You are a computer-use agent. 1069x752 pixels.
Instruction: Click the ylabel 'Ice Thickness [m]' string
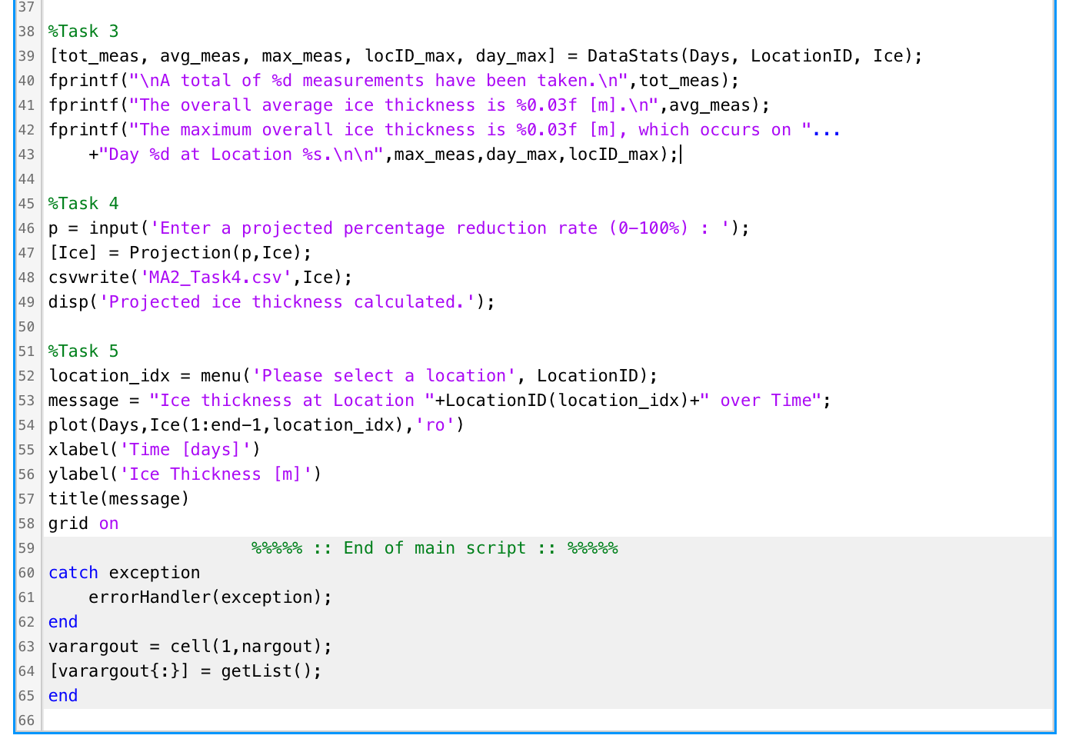pyautogui.click(x=216, y=474)
